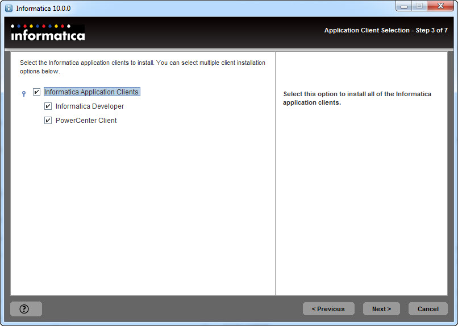Click the 'Select the Informatica application clients' instruction text
This screenshot has width=458, height=326.
tap(143, 67)
